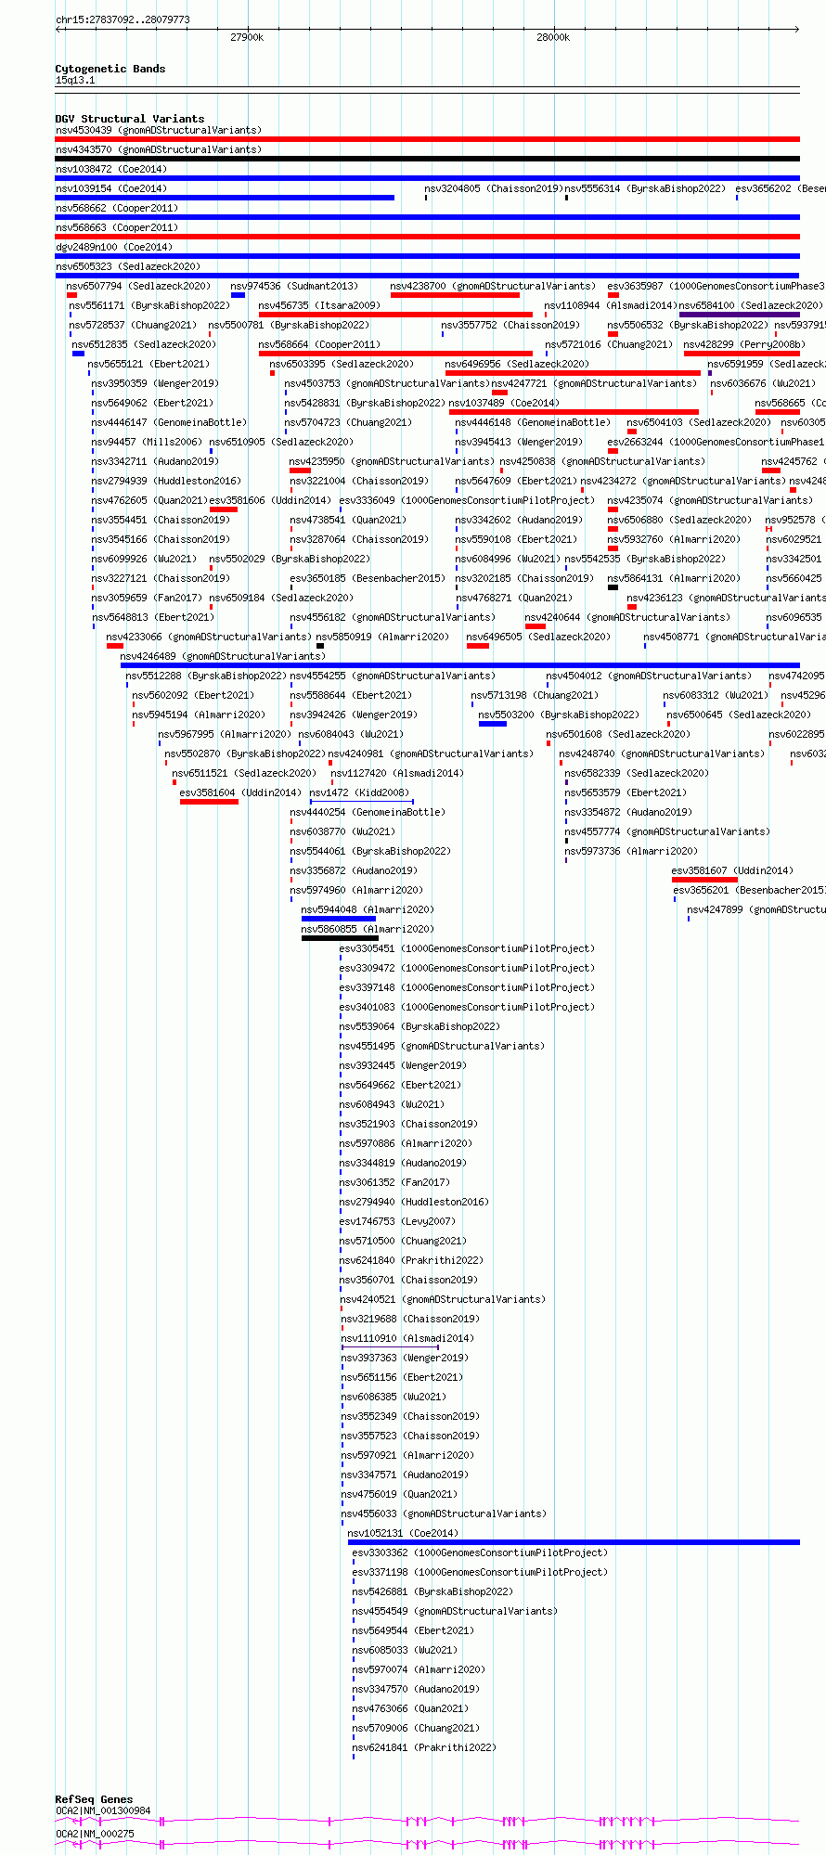Click the chr15:27837092..28079773 region label

click(x=123, y=19)
